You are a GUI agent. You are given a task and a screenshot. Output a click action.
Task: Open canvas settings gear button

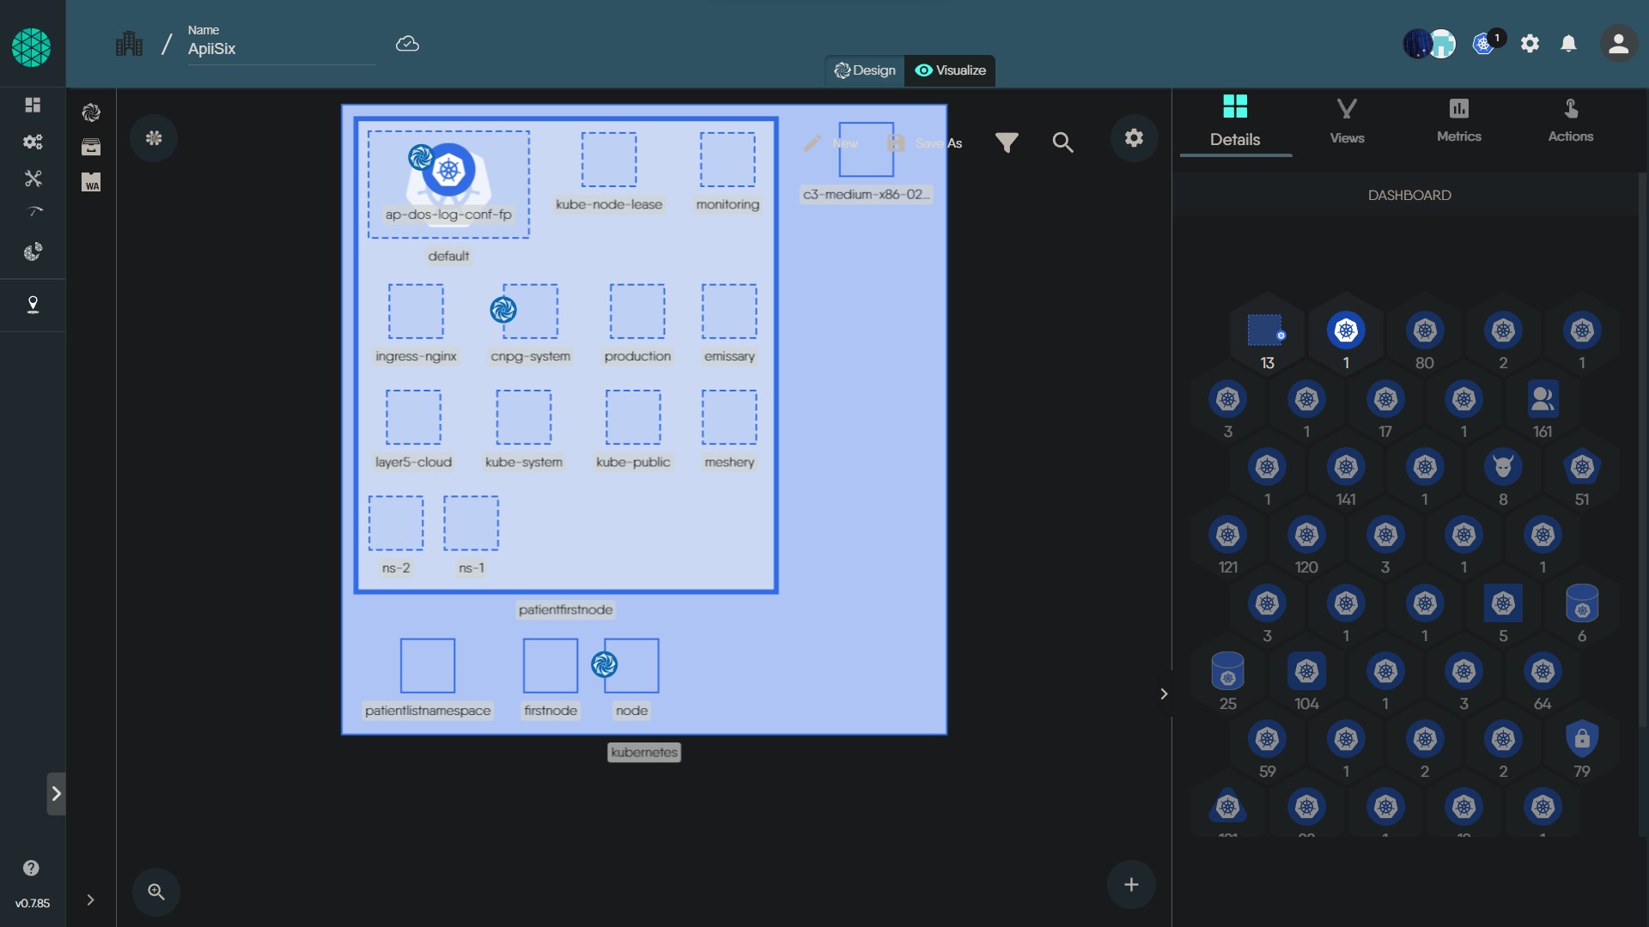tap(1134, 137)
